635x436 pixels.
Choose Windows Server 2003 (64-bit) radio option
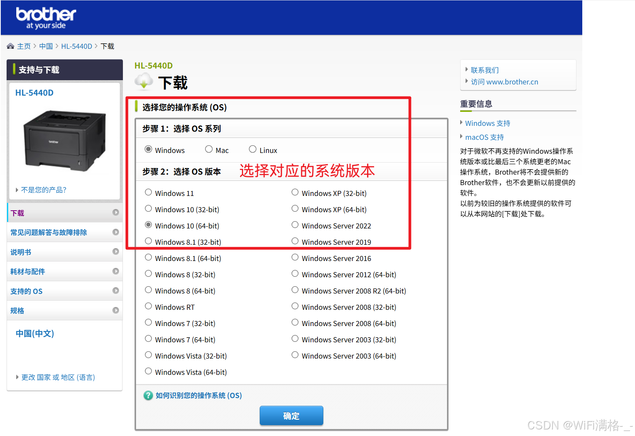click(295, 355)
